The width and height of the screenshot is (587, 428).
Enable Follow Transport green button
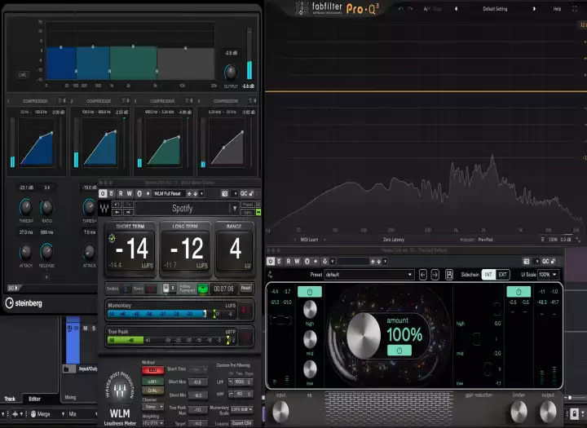tap(202, 288)
